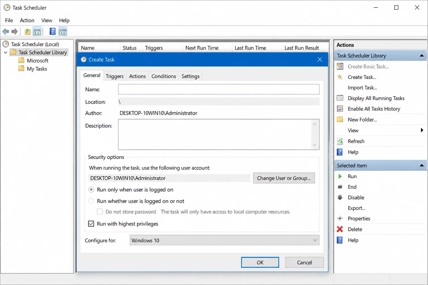Screen dimensions: 428x285
Task: Click Export in Selected Item actions
Action: pyautogui.click(x=356, y=208)
